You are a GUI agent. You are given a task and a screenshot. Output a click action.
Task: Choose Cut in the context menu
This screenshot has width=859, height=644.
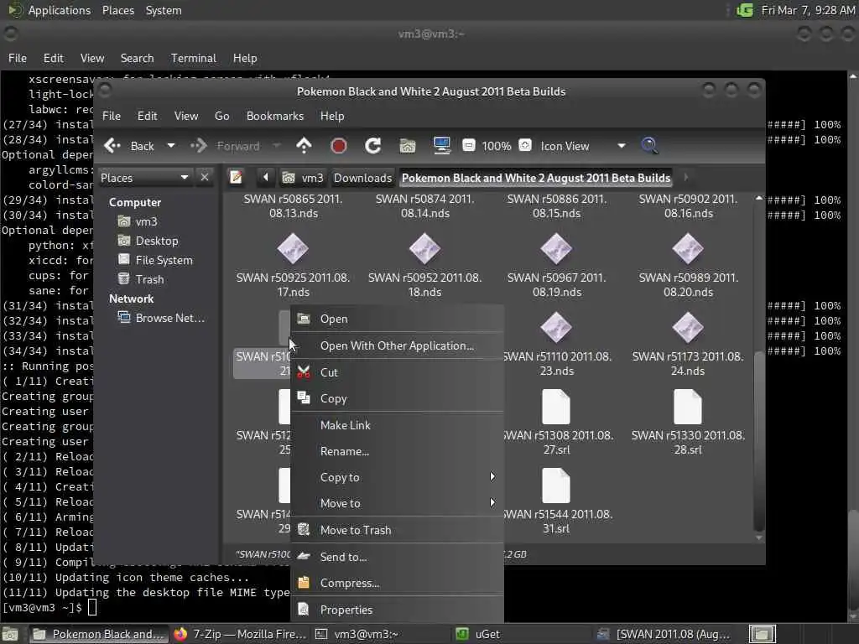[x=397, y=372]
